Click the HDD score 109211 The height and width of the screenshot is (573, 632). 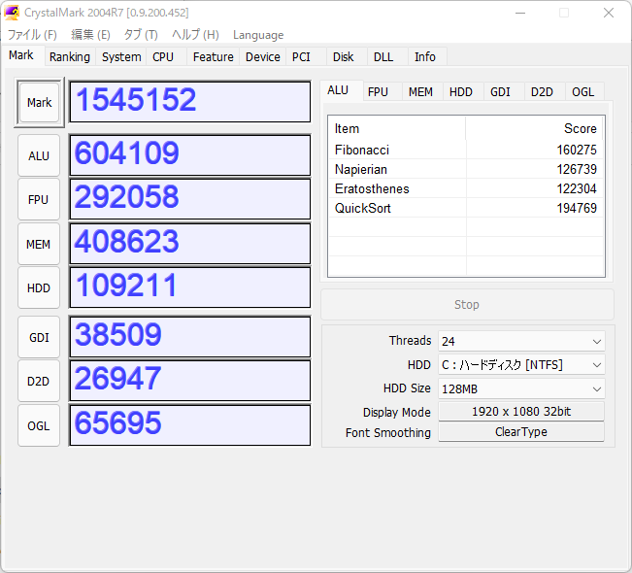click(190, 287)
